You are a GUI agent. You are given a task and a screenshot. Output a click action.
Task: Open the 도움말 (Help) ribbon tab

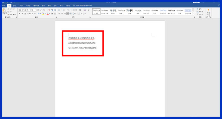[x=68, y=6]
